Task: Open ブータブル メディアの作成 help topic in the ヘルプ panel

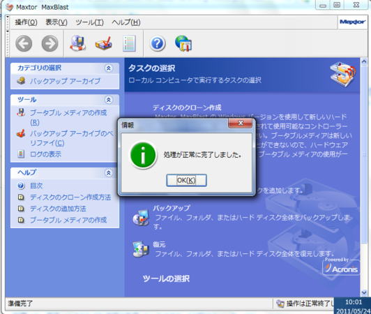Action: tap(68, 220)
